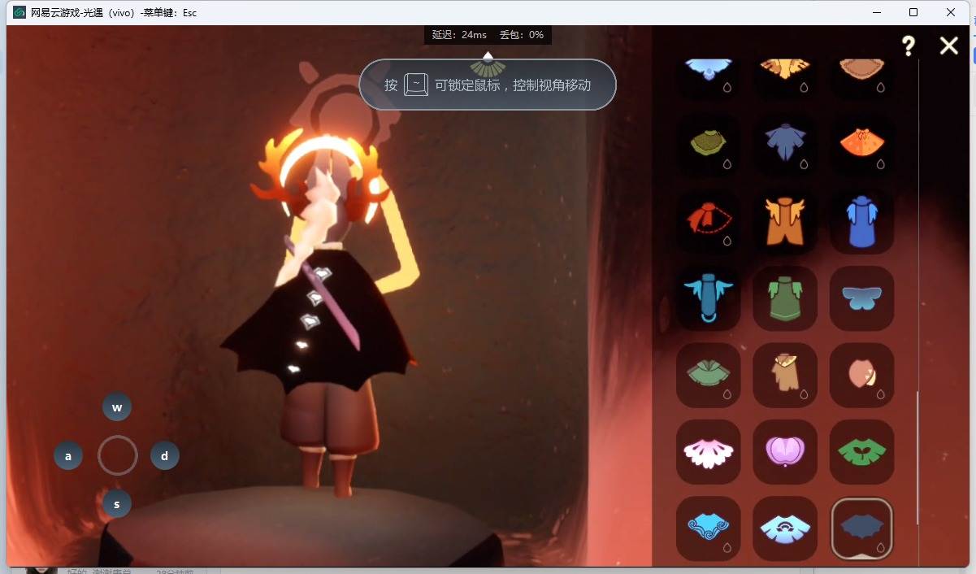
Task: Select the pale blue rainbow-emblem cape
Action: coord(785,528)
